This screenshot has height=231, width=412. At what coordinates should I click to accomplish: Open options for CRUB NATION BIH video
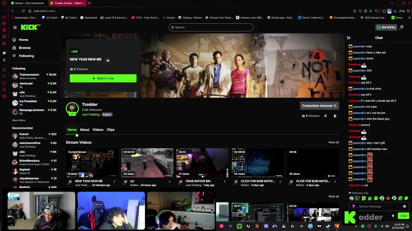225,181
